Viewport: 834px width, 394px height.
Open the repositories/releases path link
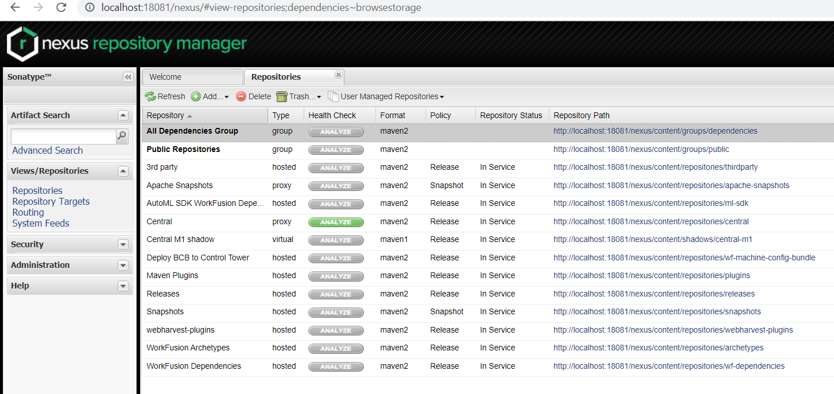[x=654, y=294]
